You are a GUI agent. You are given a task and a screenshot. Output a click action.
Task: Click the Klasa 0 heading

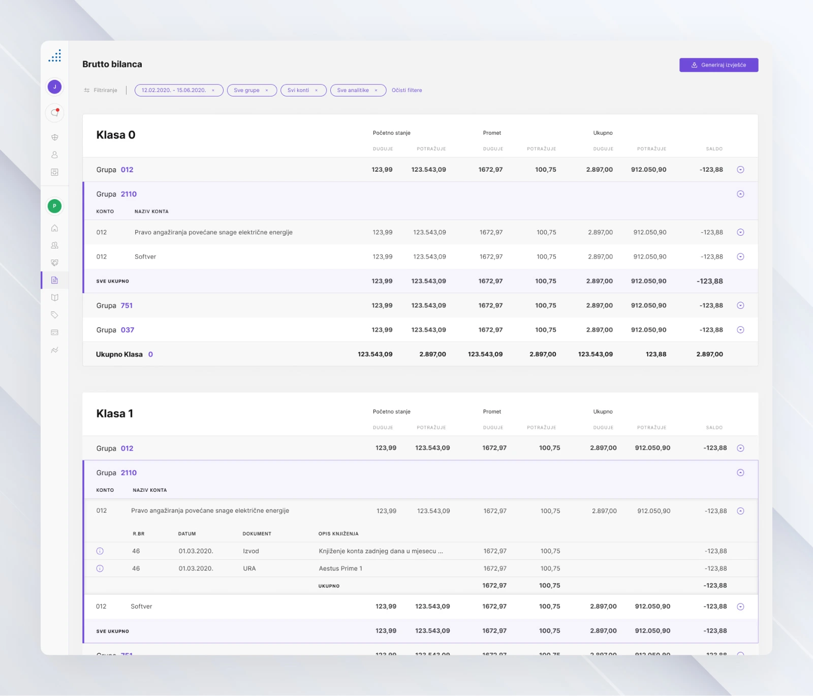click(116, 135)
